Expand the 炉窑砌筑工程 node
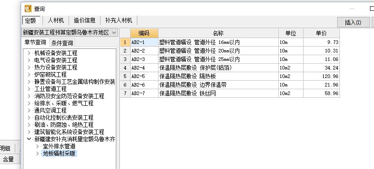The image size is (374, 169). tap(29, 74)
